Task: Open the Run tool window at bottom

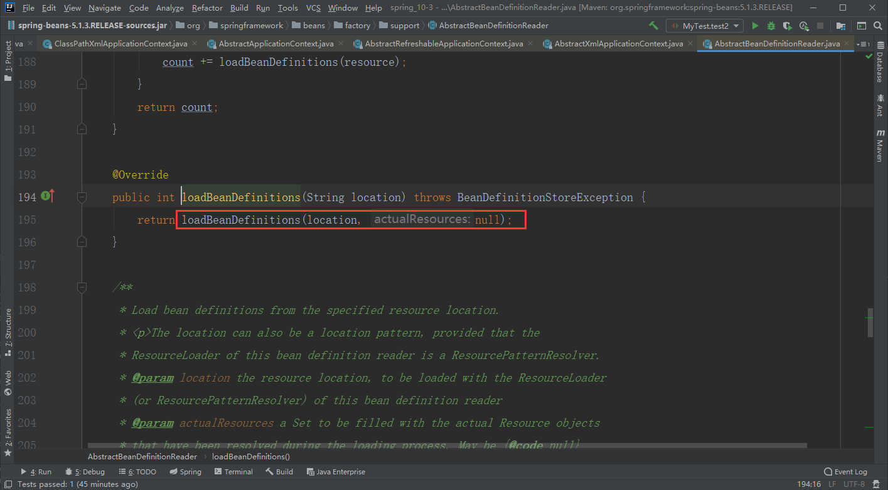Action: (36, 472)
